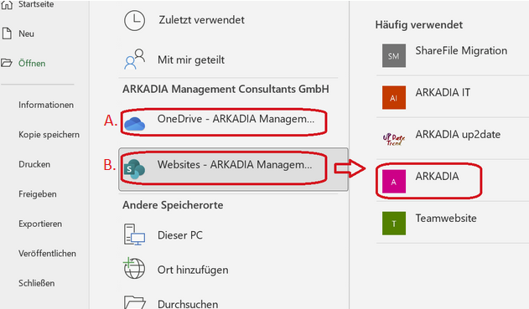Click the Durchsuchen folder icon

135,302
